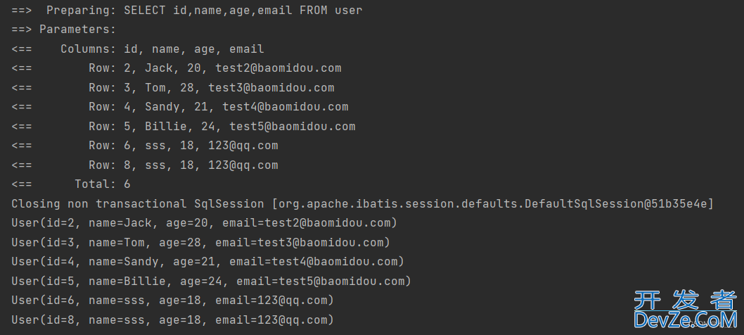This screenshot has height=335, width=744.
Task: Click User(id=4, name=Sandy output line
Action: tap(208, 262)
